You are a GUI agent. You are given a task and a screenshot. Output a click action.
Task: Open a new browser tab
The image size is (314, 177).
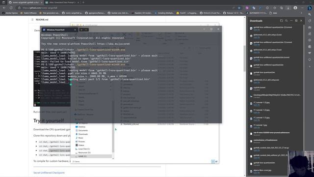coord(83,2)
